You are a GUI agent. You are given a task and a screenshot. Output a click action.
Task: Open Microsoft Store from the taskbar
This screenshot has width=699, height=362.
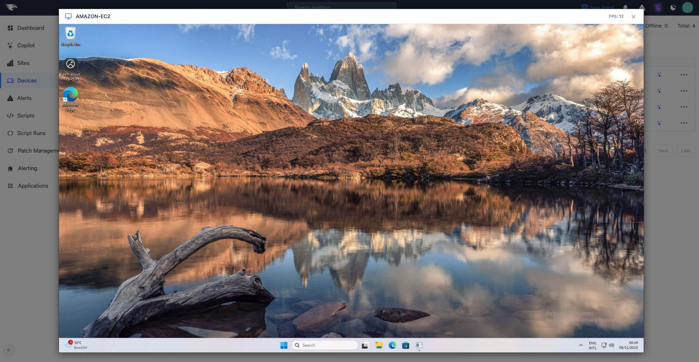pos(405,345)
